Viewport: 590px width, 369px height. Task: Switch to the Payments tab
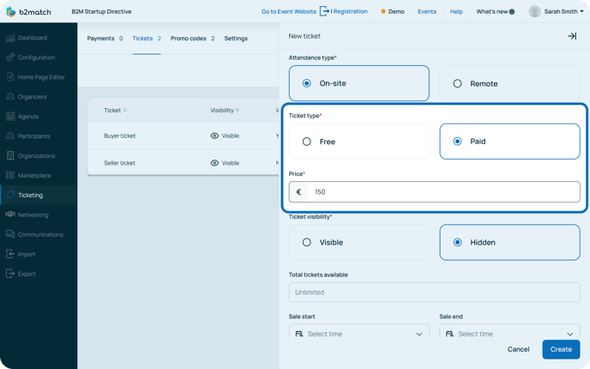105,39
